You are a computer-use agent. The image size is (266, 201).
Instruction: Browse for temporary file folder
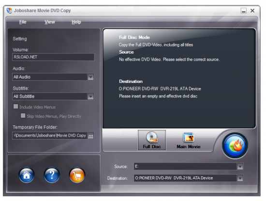91,136
